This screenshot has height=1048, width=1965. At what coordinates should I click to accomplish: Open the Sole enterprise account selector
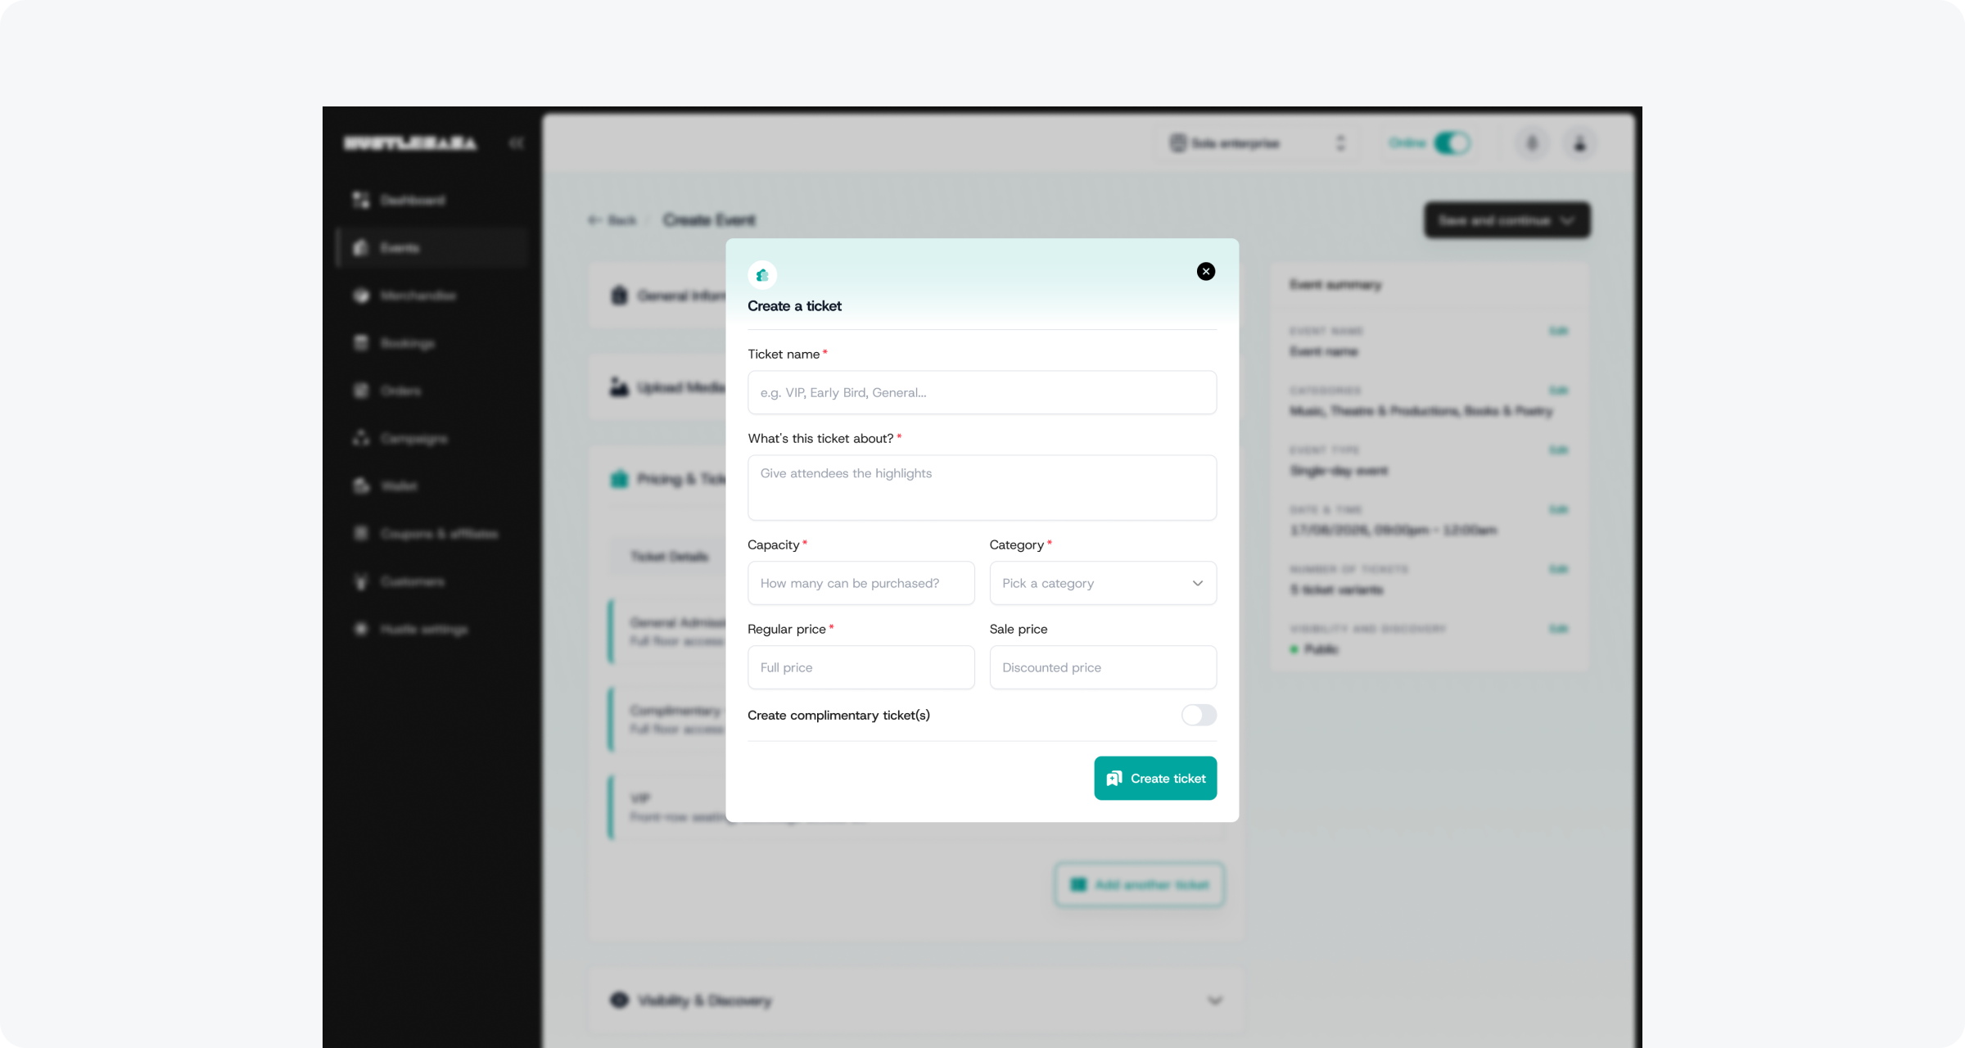pyautogui.click(x=1257, y=143)
